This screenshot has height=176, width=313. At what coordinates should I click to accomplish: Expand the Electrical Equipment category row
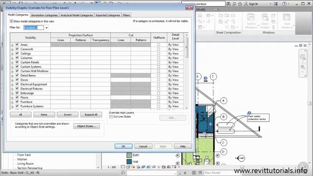pos(12,85)
